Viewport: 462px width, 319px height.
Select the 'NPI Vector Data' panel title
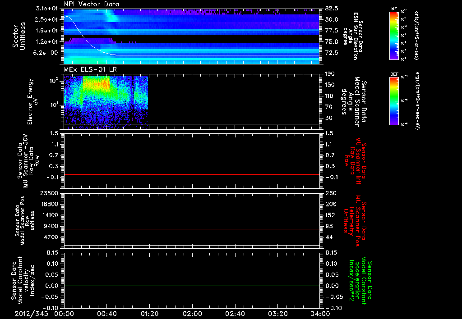pyautogui.click(x=92, y=4)
